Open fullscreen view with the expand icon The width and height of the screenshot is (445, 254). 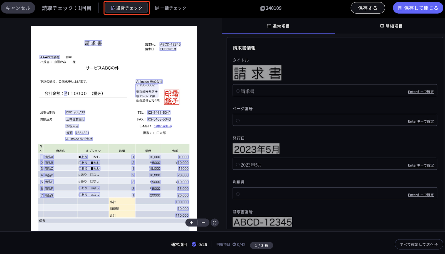point(214,223)
